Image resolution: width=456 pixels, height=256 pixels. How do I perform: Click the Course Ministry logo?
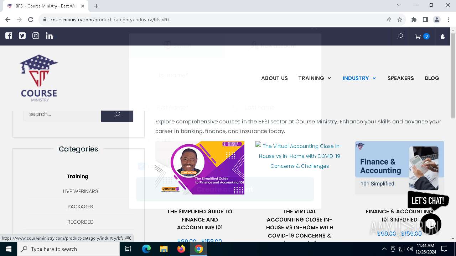point(39,78)
